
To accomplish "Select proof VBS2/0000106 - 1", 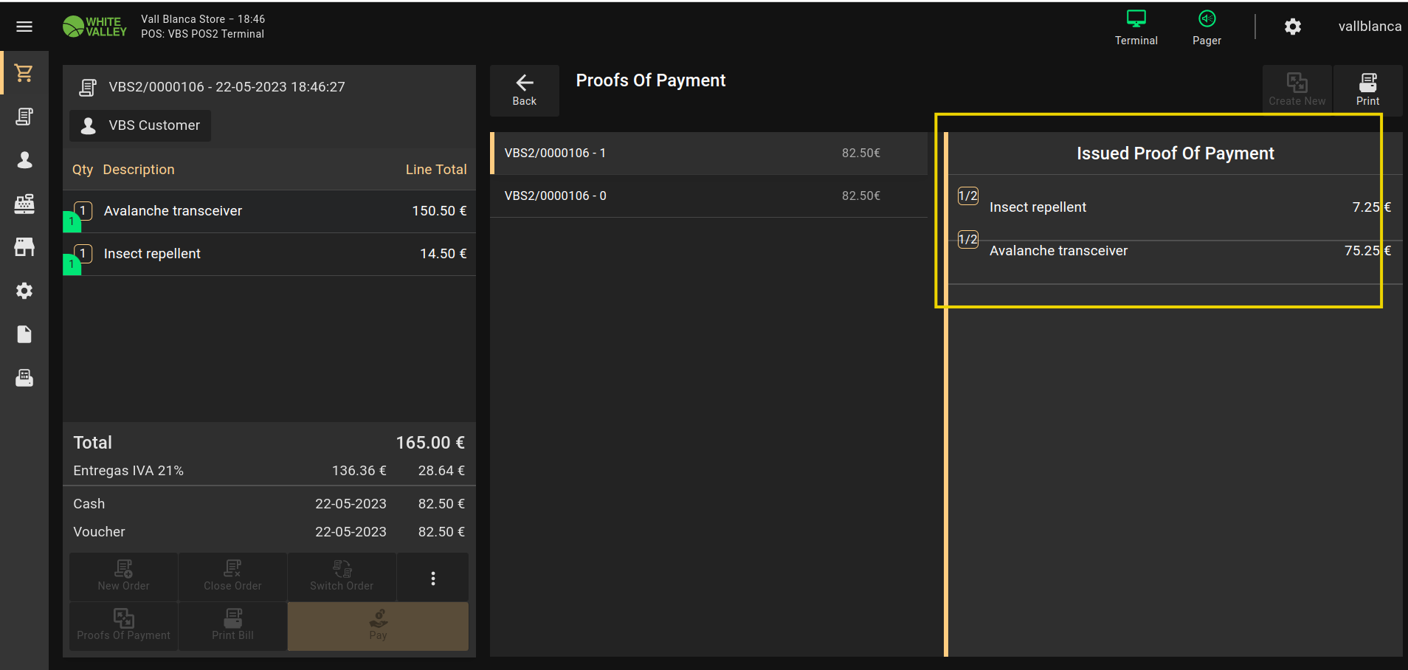I will coord(708,153).
